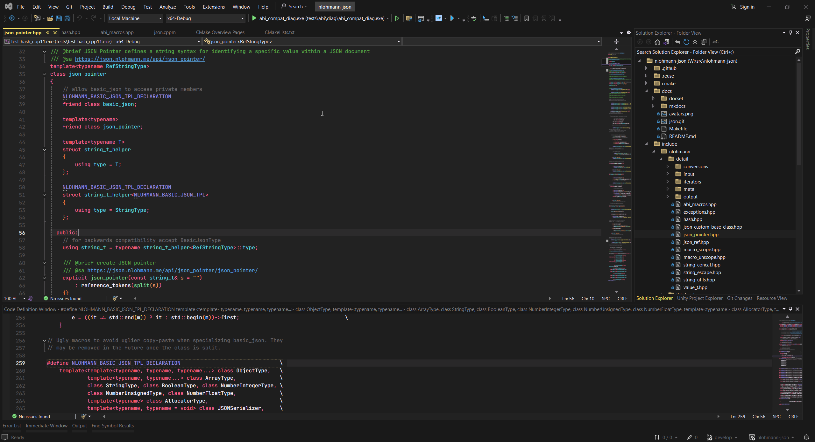Open the x64-Debug configuration dropdown
The width and height of the screenshot is (815, 442).
(242, 18)
